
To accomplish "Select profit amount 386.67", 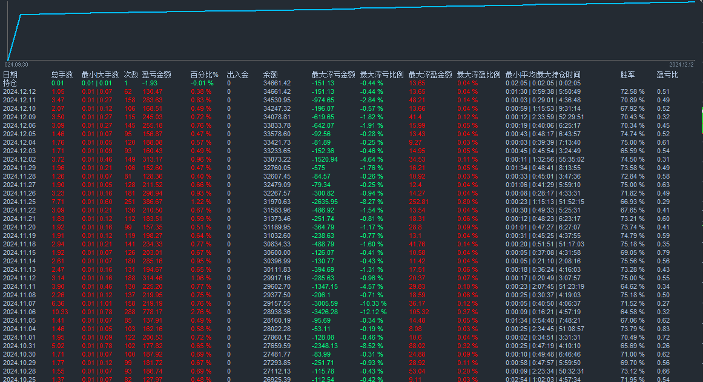I will tap(153, 202).
